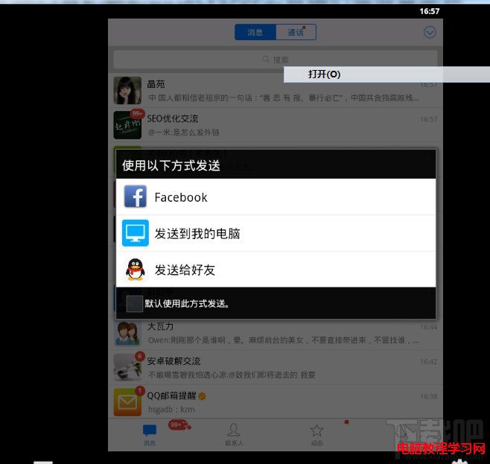Open the 安卓破解交流 chat title
The height and width of the screenshot is (464, 490).
point(174,361)
